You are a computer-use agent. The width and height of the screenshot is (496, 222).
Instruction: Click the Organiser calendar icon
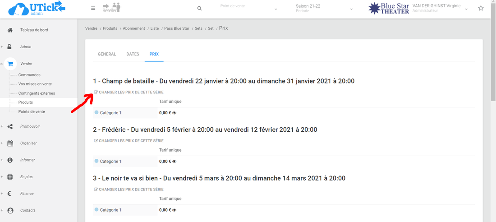pyautogui.click(x=10, y=143)
